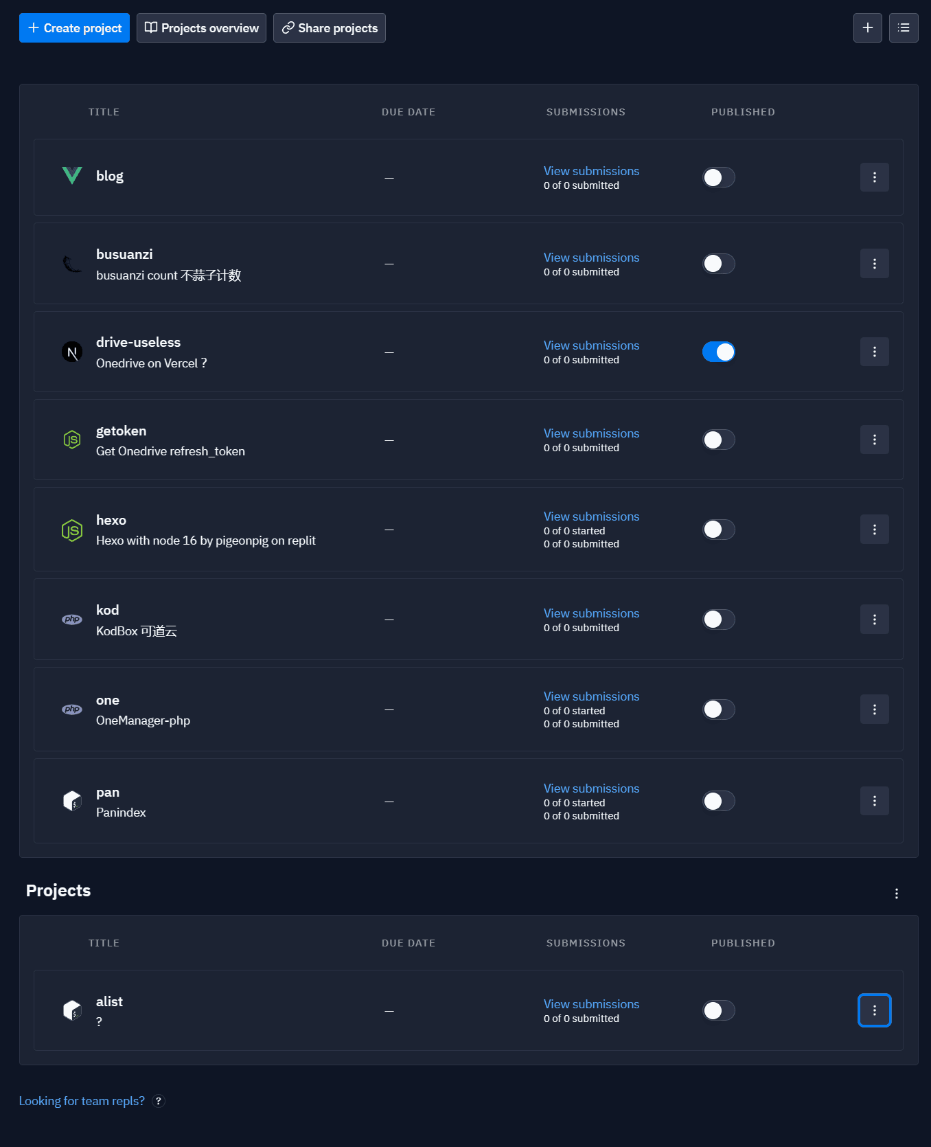Click the list view icon at top right
Screen dimensions: 931x1147
tap(904, 28)
